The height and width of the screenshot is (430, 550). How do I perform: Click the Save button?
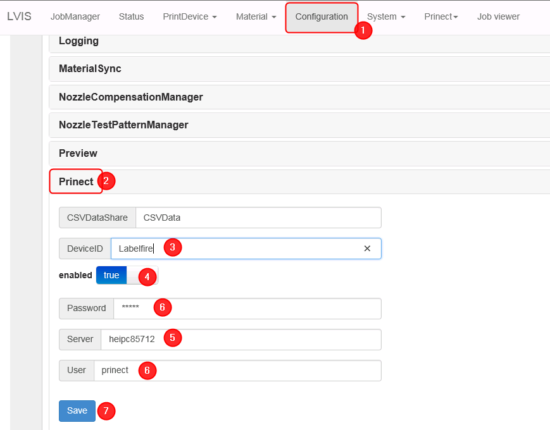(77, 410)
